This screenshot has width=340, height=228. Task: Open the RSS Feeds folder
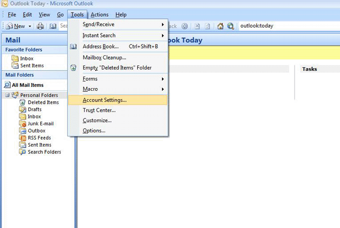[39, 138]
